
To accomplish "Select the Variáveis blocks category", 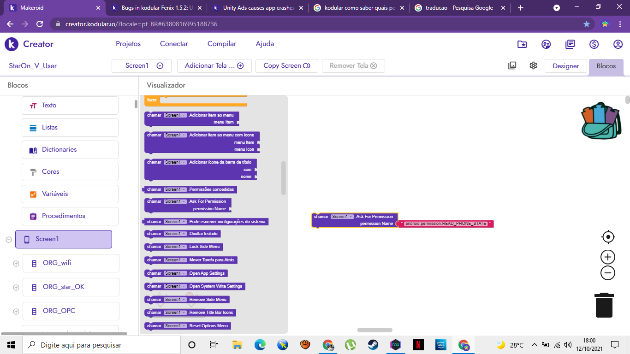I will pos(70,194).
